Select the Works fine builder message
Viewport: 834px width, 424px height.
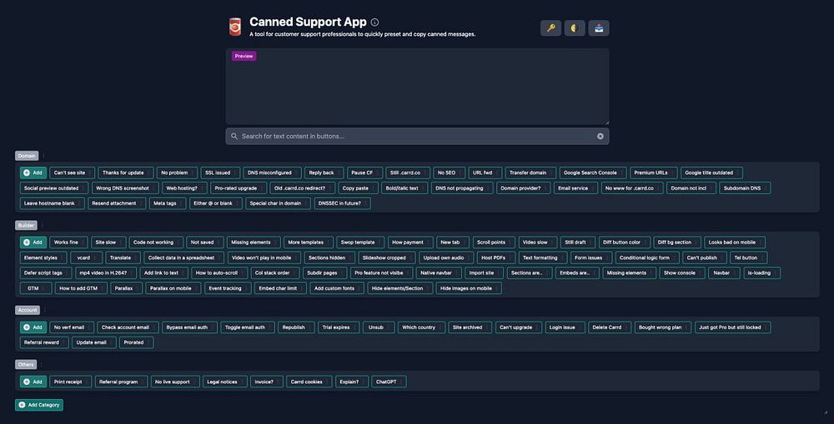(x=68, y=242)
